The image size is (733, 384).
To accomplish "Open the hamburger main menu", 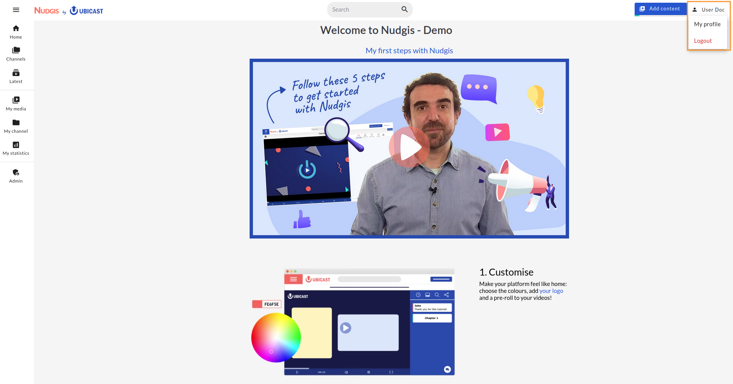I will pyautogui.click(x=16, y=10).
